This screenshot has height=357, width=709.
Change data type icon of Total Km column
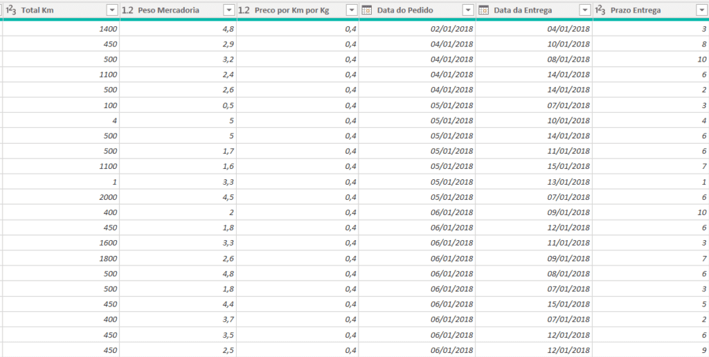[11, 10]
